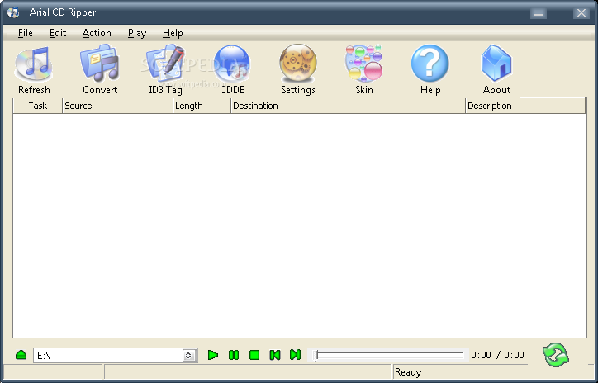Sort by the Description column header
This screenshot has height=383, width=598.
pos(525,106)
